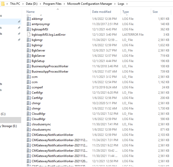Go to Data (D:) in the address bar
The image size is (173, 167).
(x=32, y=4)
